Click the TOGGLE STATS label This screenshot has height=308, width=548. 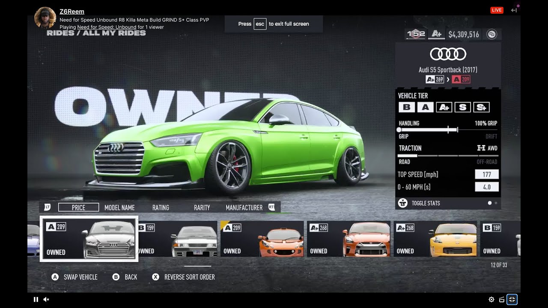(426, 203)
